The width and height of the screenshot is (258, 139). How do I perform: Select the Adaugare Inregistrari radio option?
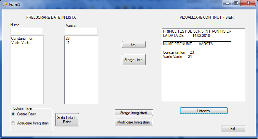(13, 123)
